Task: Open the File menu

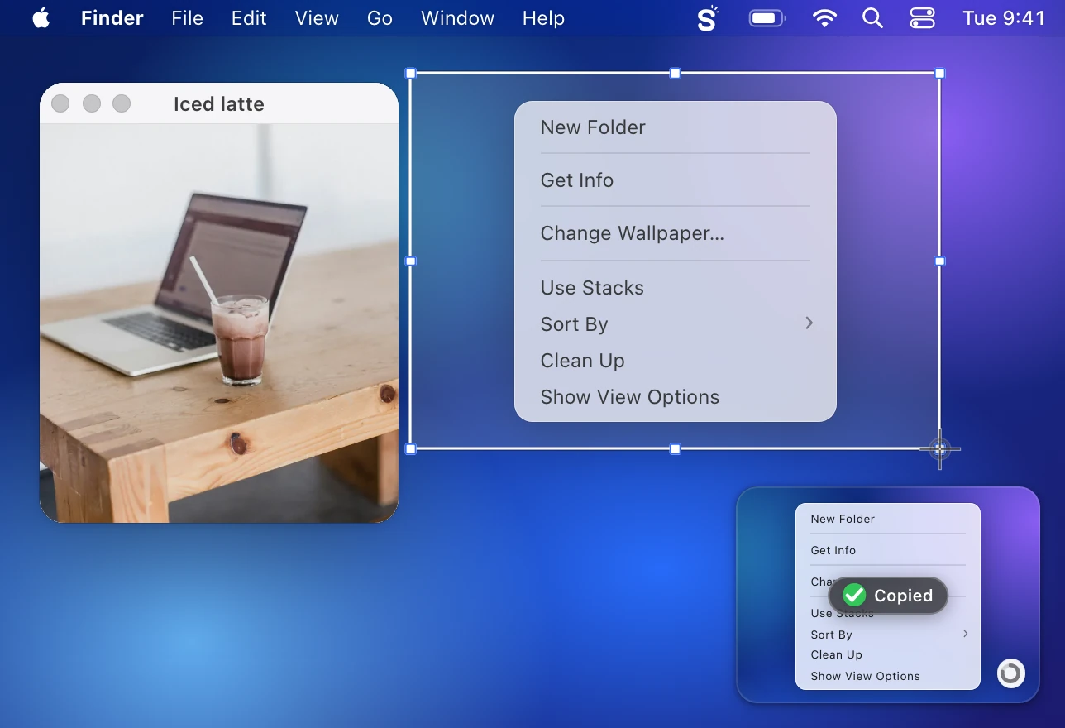Action: click(188, 18)
